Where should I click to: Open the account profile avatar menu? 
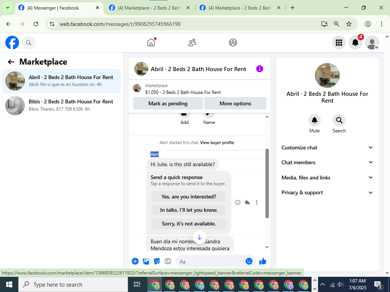click(x=372, y=43)
